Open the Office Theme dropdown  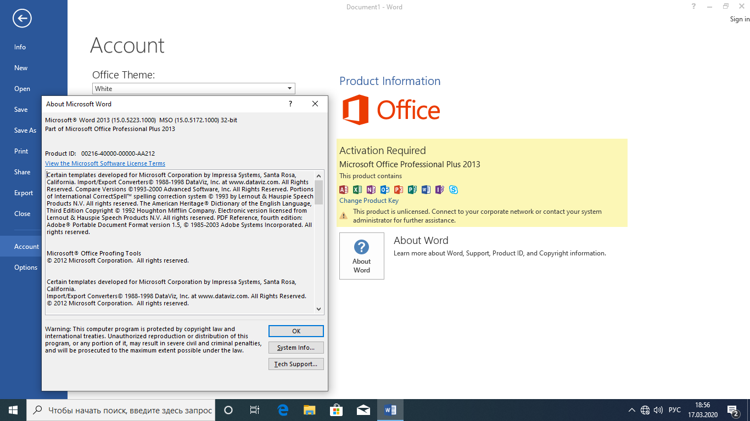pyautogui.click(x=194, y=89)
